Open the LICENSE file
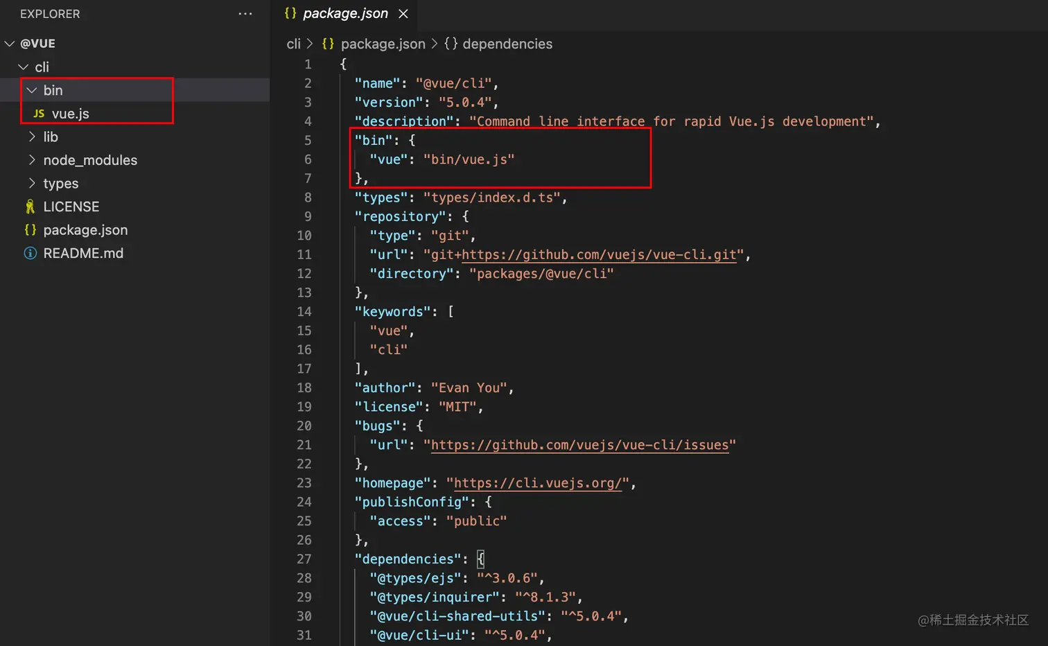This screenshot has height=646, width=1048. click(71, 207)
